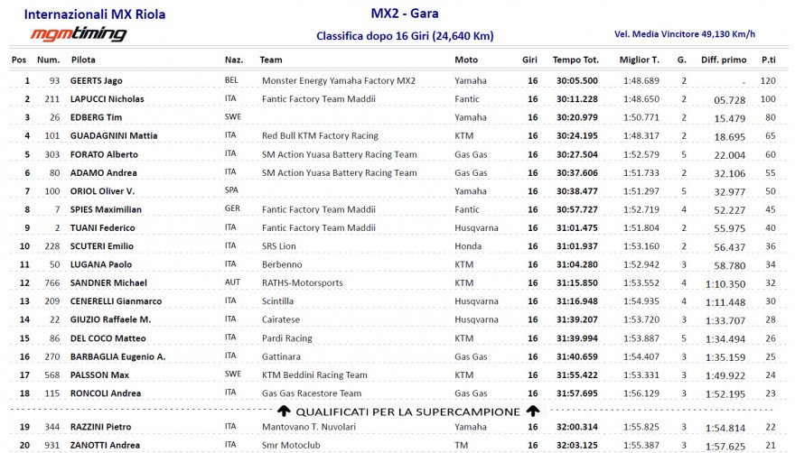The width and height of the screenshot is (795, 453).
Task: Select rider name 'LAPUCCI Nicholas'
Action: 107,98
